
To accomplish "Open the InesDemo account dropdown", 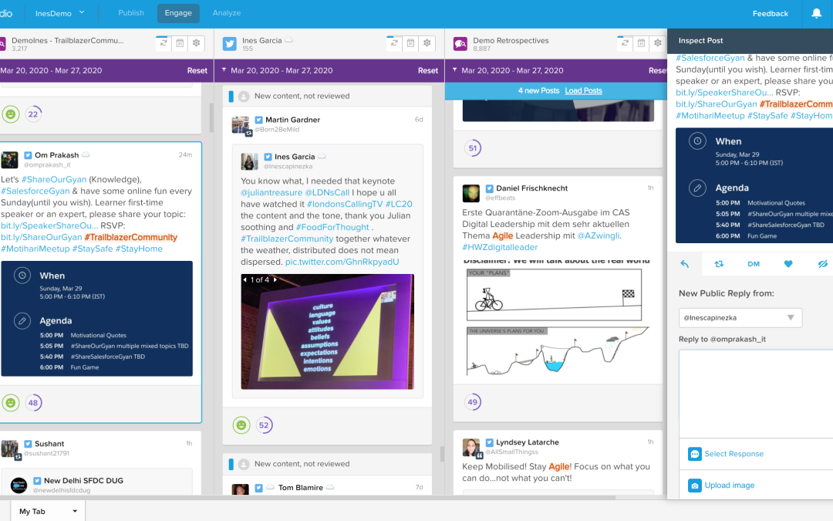I will 60,13.
